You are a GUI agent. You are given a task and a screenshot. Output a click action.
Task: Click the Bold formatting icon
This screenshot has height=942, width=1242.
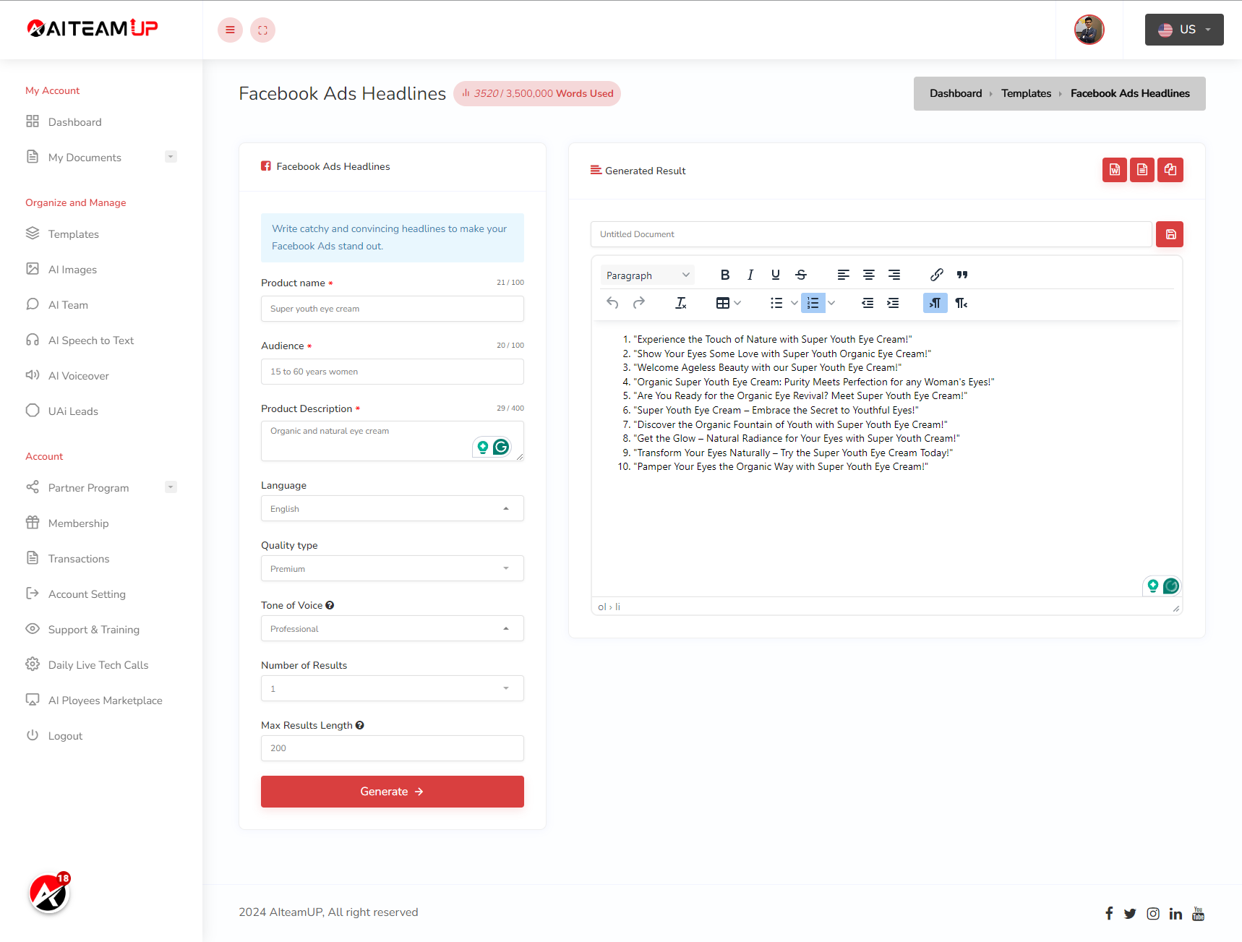coord(724,275)
